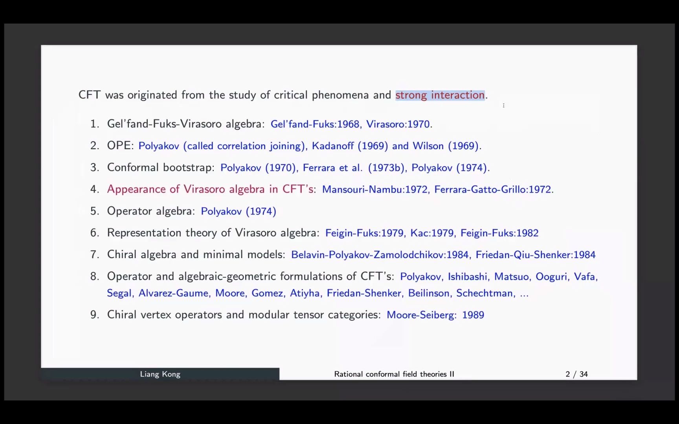
Task: Click 'Belavin-Polyakov-Zamolodchikov:1984' reference
Action: 380,255
